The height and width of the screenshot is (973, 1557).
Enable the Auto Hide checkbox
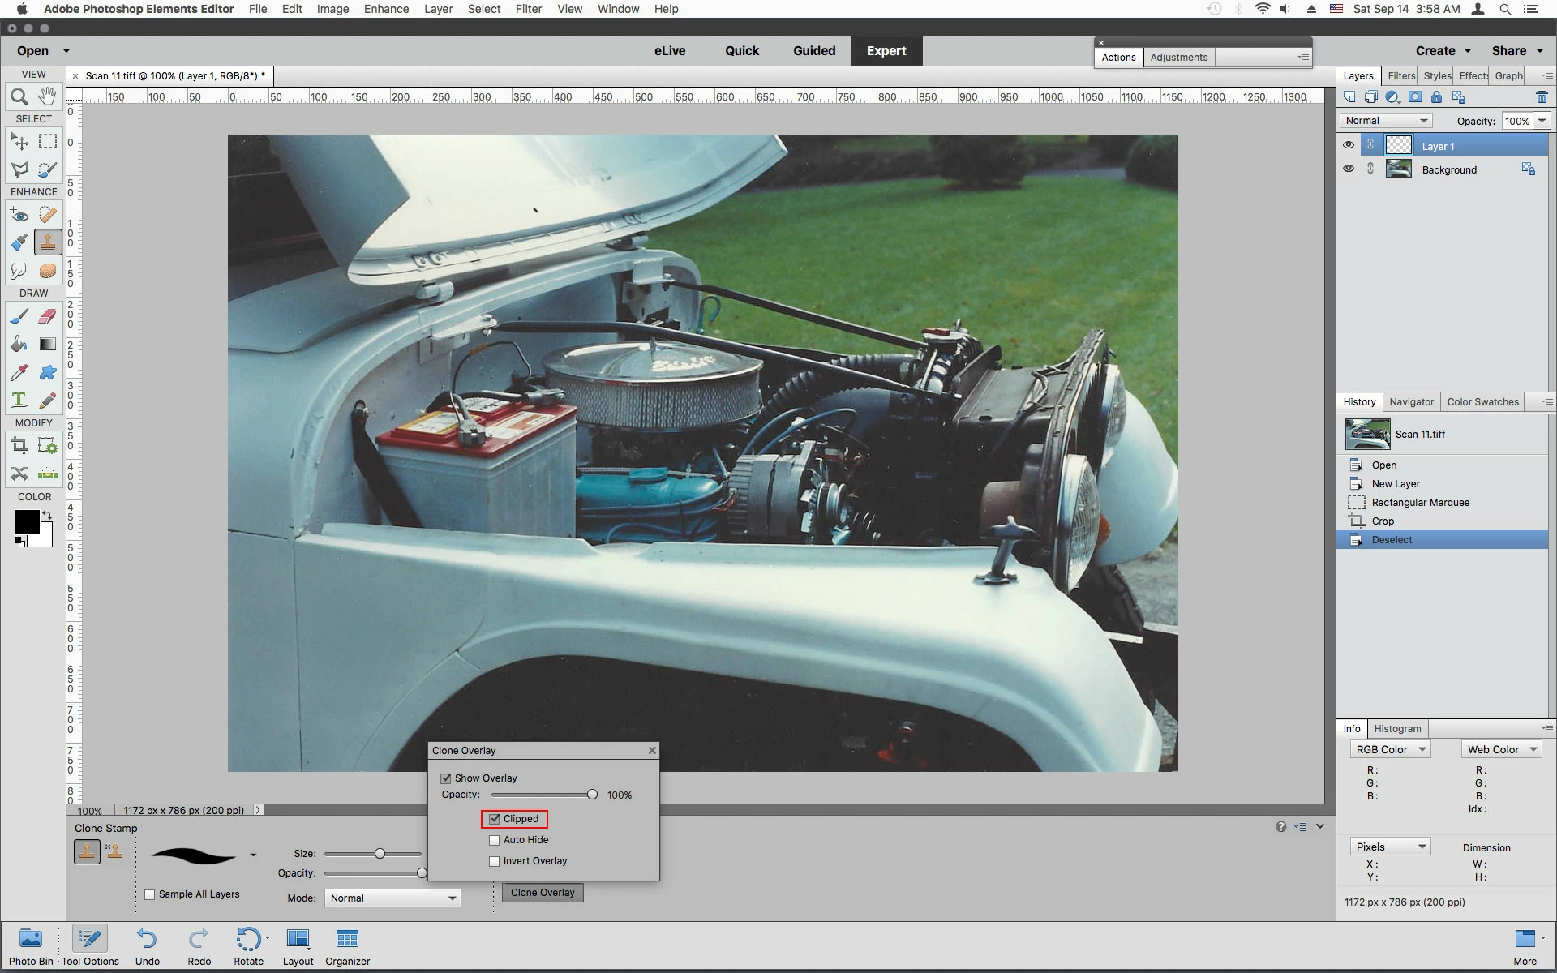tap(495, 840)
